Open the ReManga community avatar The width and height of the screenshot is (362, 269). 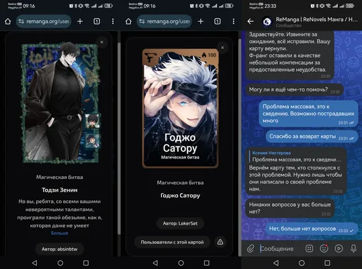point(267,22)
